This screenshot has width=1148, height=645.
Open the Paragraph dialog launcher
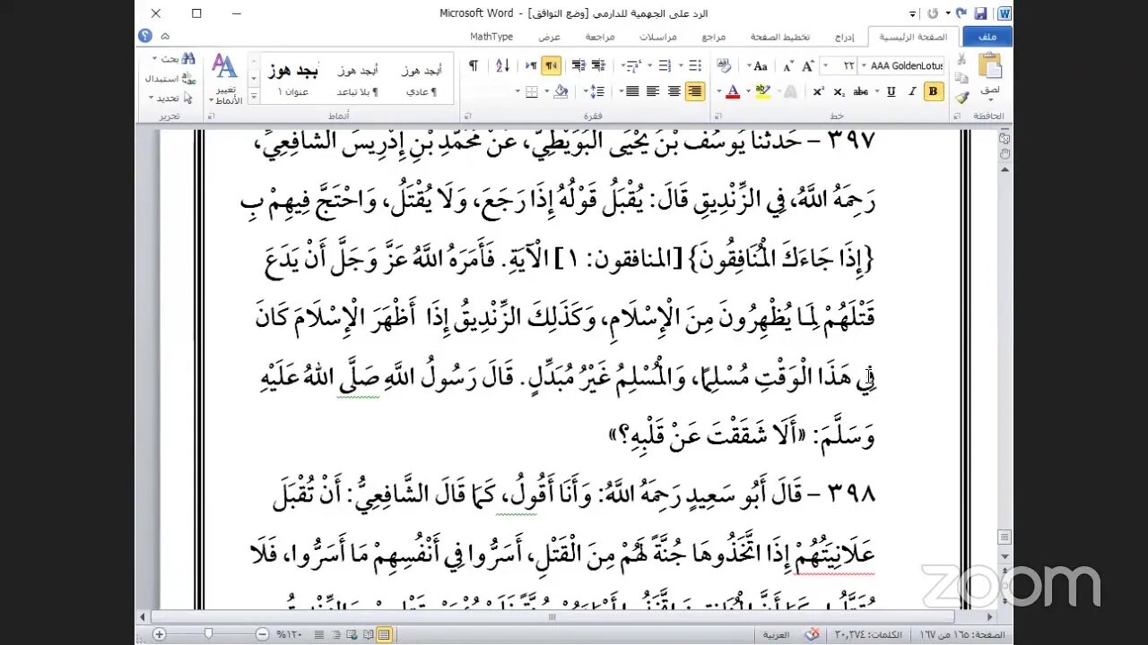[x=467, y=116]
